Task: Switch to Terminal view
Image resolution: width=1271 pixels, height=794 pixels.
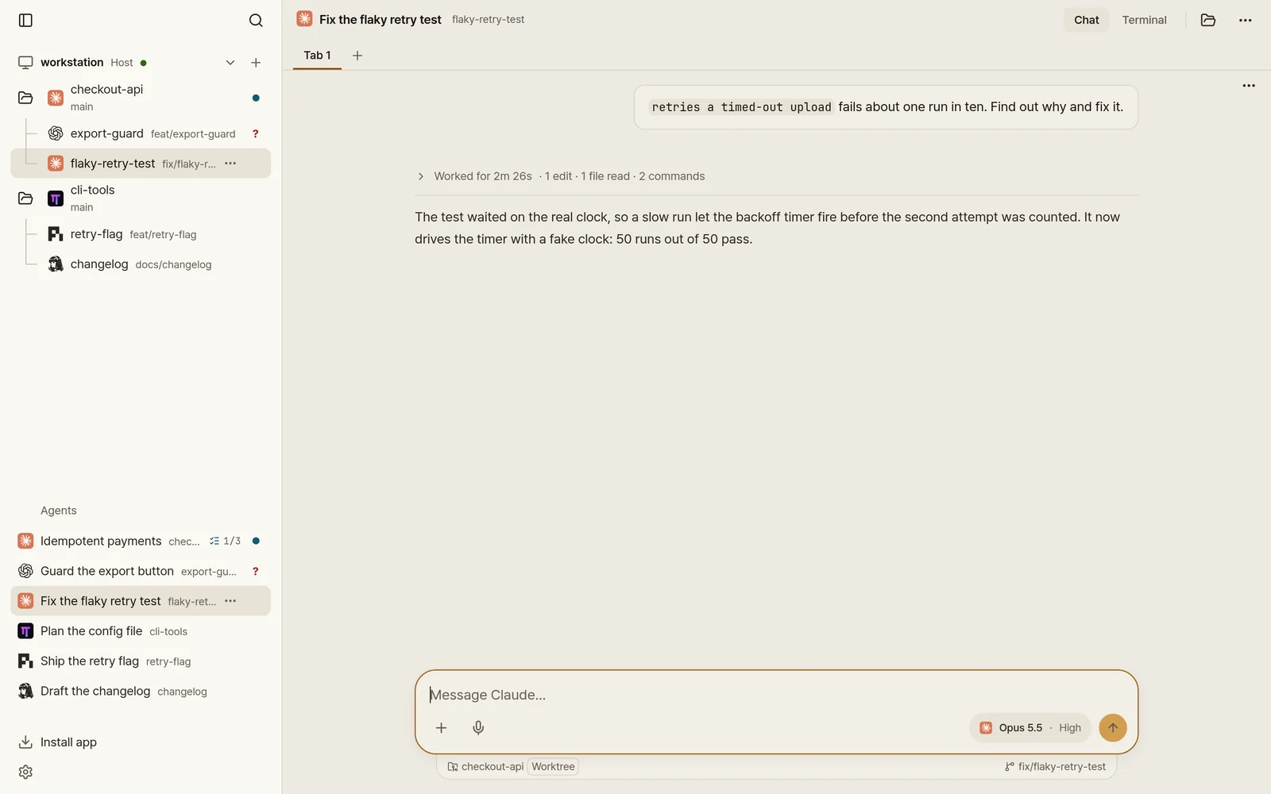Action: [x=1144, y=20]
